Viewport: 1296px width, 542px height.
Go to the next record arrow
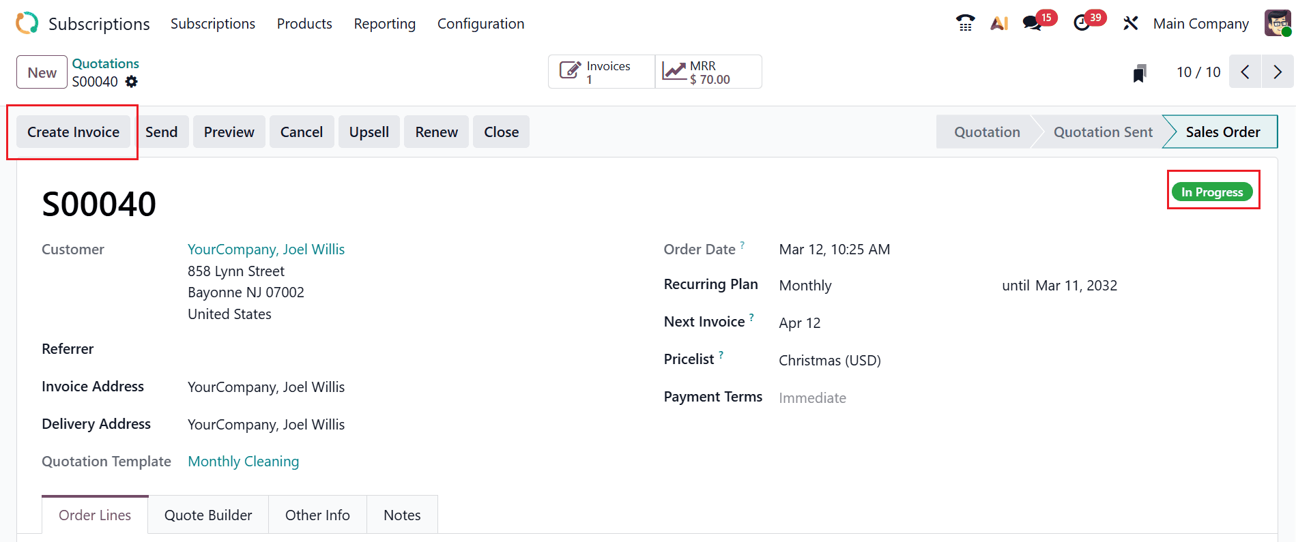click(1278, 72)
